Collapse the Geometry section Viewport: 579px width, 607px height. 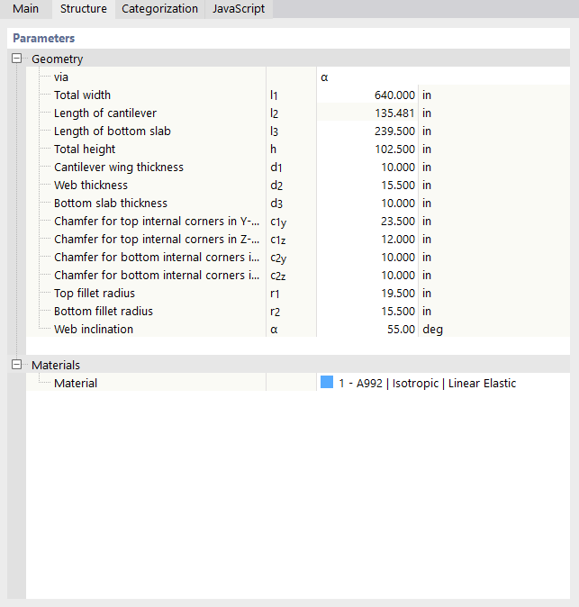16,59
